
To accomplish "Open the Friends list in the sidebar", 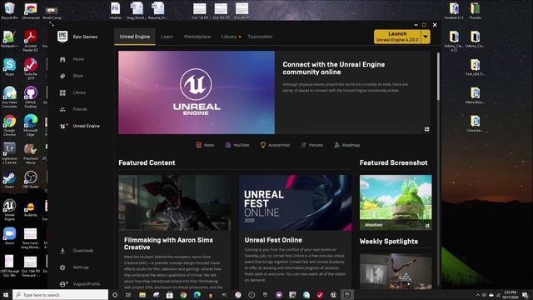I will (73, 109).
